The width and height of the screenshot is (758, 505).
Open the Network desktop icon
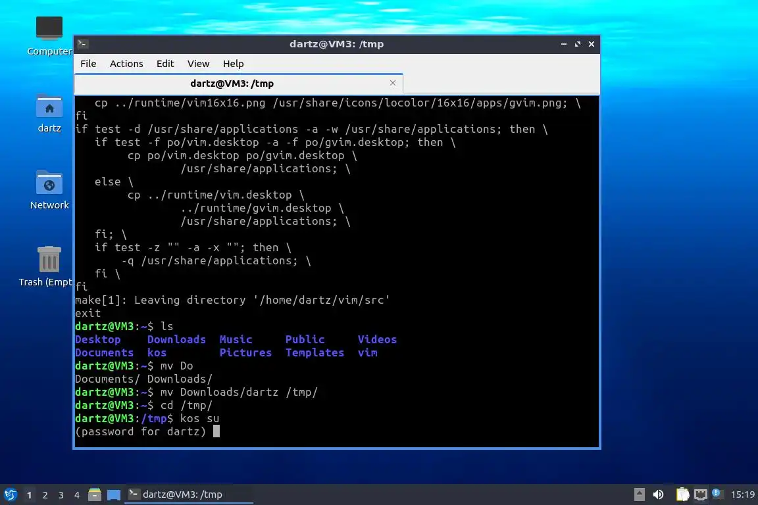[x=49, y=191]
